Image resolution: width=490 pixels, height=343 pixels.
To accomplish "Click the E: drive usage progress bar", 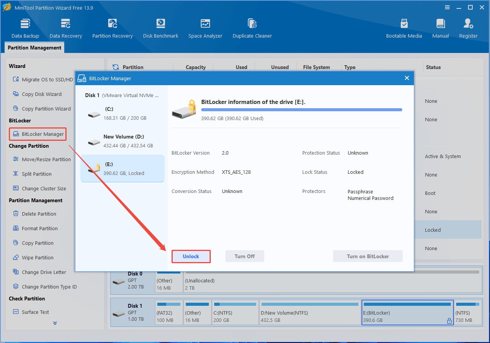I will (302, 110).
